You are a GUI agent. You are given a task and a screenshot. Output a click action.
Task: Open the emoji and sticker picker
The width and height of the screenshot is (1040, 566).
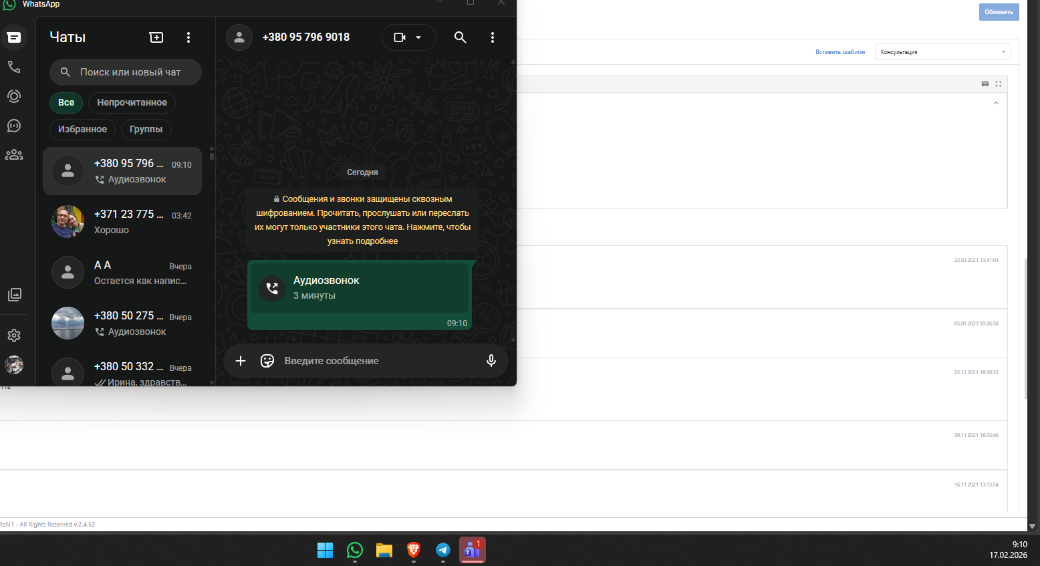[x=267, y=361]
